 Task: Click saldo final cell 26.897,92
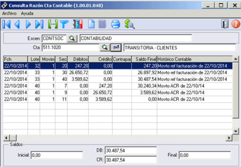tap(144, 72)
